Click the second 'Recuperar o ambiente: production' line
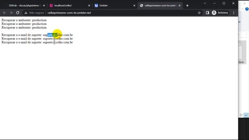The width and height of the screenshot is (249, 140). pos(24,24)
